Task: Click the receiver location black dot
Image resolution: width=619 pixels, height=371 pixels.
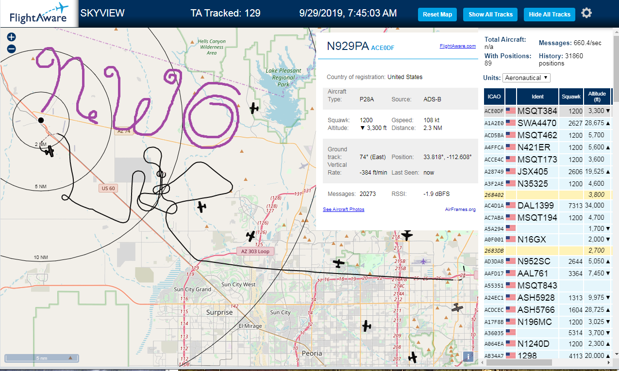Action: (x=41, y=120)
